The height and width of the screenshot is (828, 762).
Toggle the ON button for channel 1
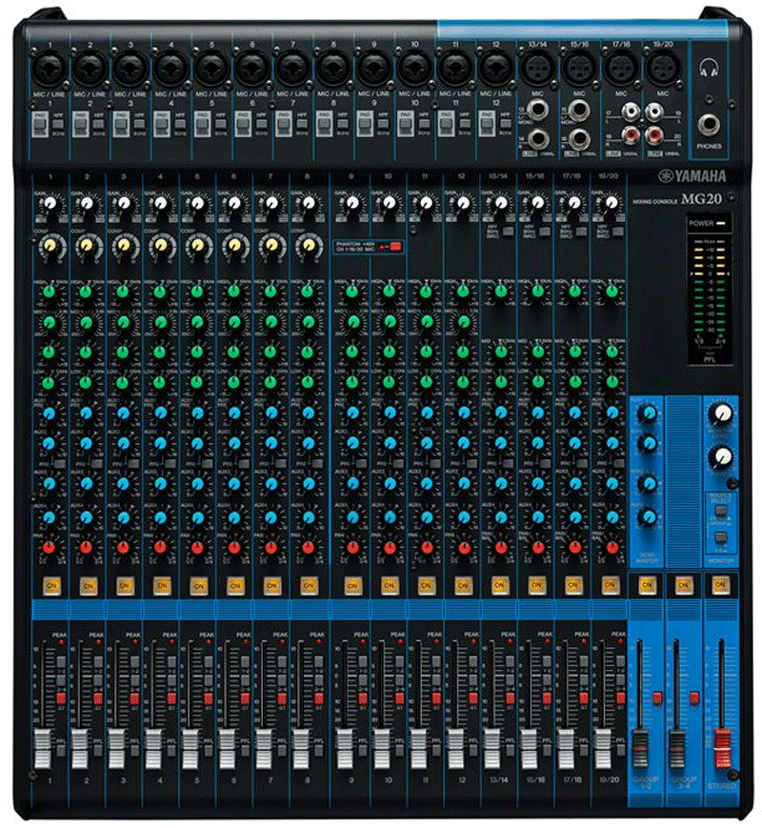[51, 585]
